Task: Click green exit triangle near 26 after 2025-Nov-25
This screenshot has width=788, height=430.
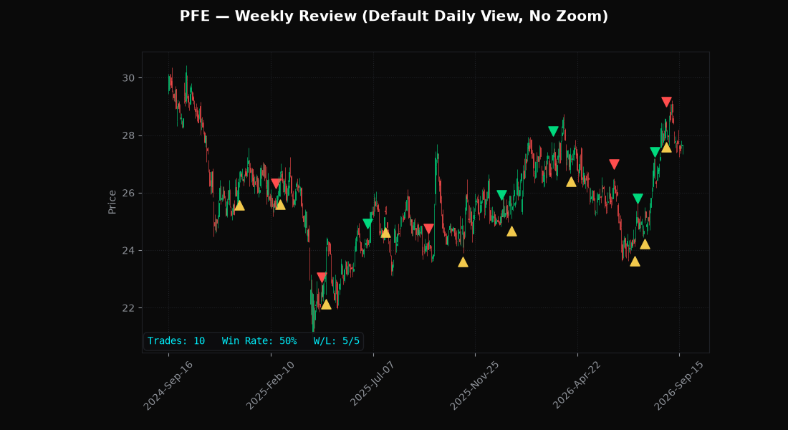Action: pos(501,195)
